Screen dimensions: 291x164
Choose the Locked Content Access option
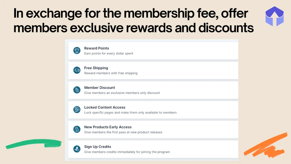tap(153, 109)
